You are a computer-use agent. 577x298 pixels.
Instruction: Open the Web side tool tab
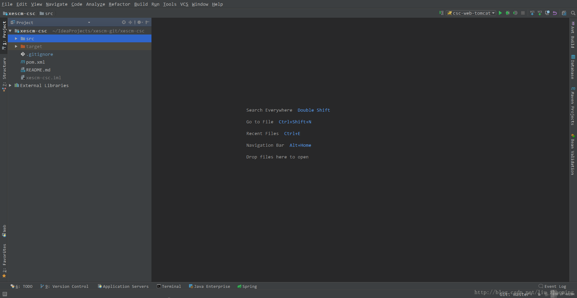[4, 231]
